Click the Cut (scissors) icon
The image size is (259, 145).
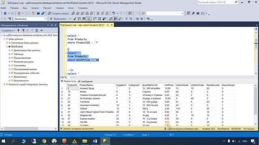(98, 13)
